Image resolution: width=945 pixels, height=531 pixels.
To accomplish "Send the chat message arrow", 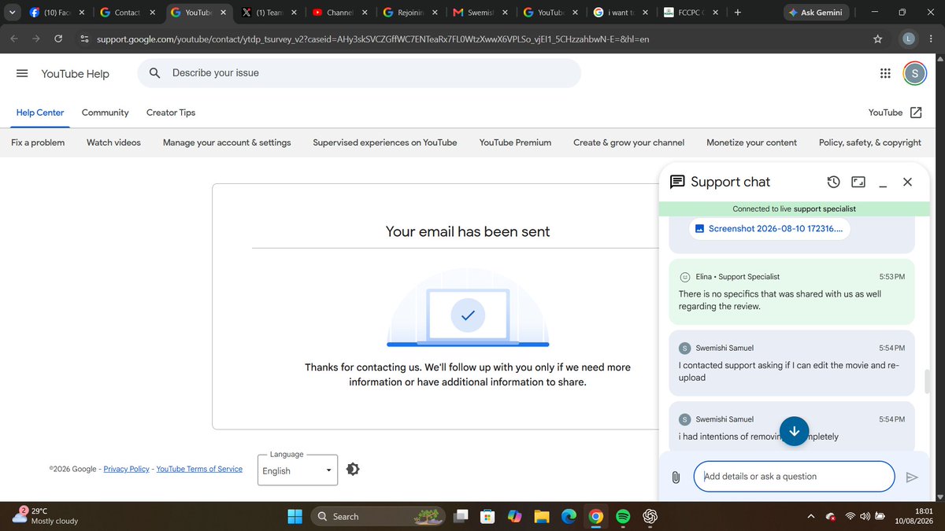I will click(912, 477).
